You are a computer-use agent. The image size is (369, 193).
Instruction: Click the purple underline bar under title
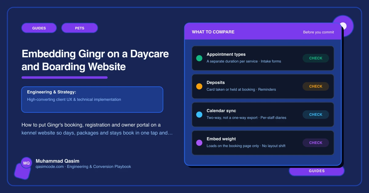point(65,78)
